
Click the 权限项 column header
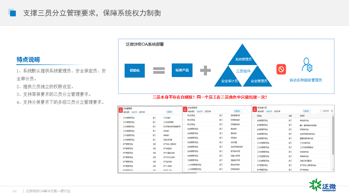pyautogui.click(x=302, y=116)
